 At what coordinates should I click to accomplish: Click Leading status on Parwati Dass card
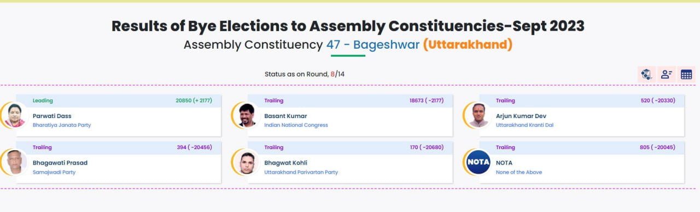43,101
